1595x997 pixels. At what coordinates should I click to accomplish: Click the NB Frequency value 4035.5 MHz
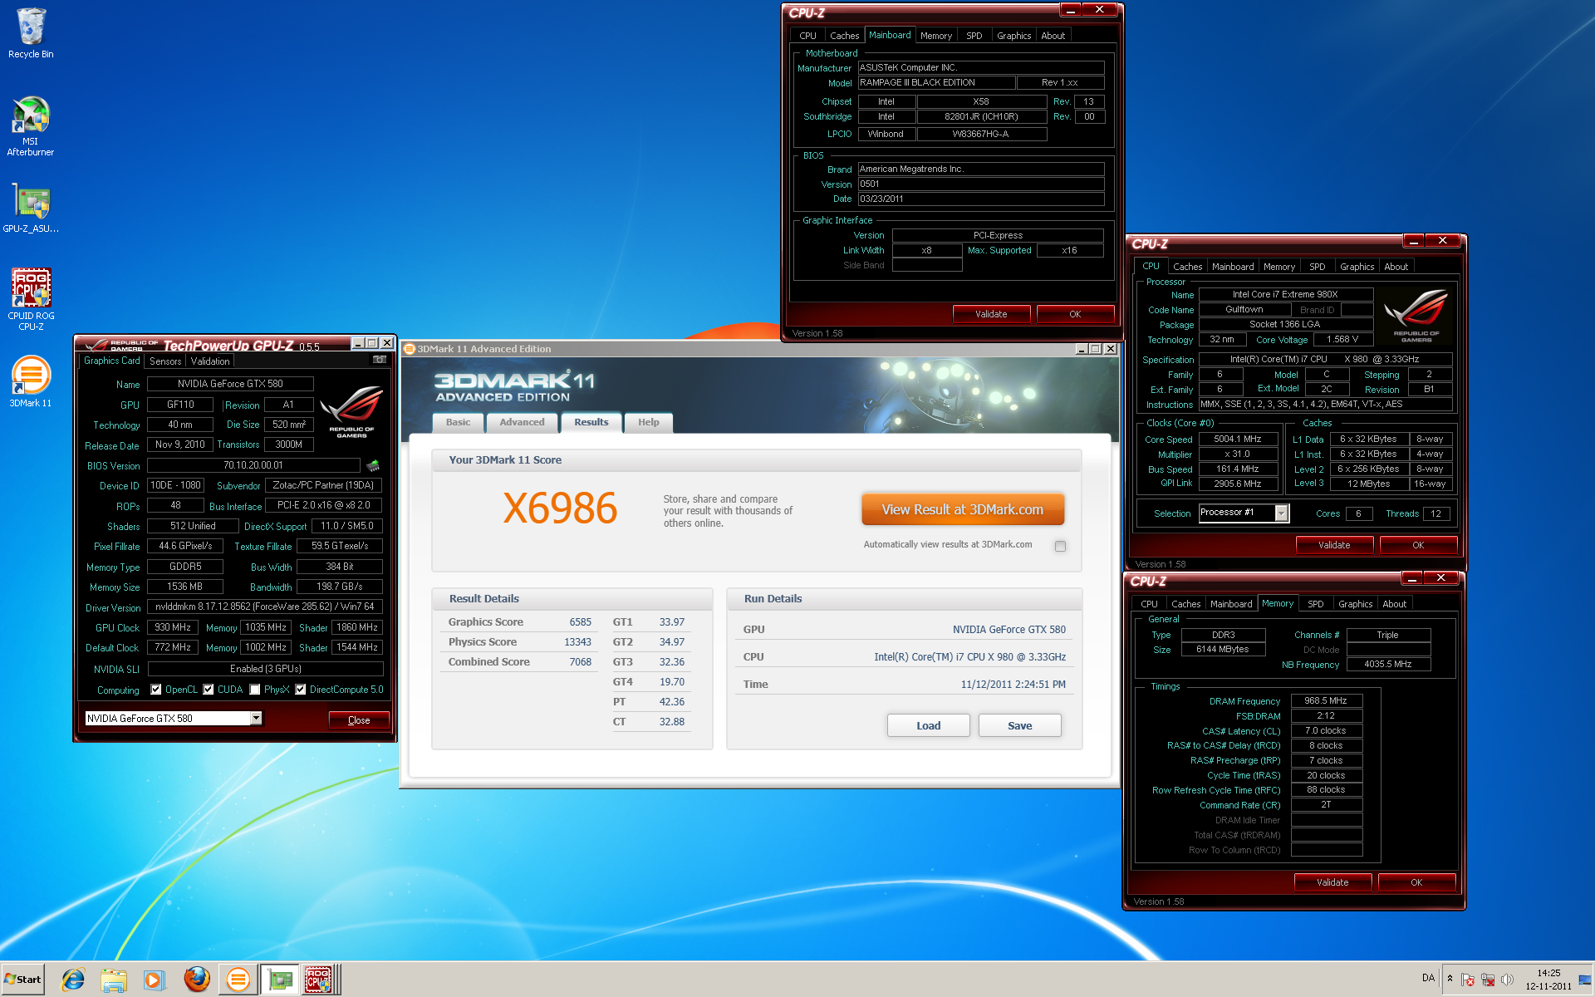pos(1387,665)
